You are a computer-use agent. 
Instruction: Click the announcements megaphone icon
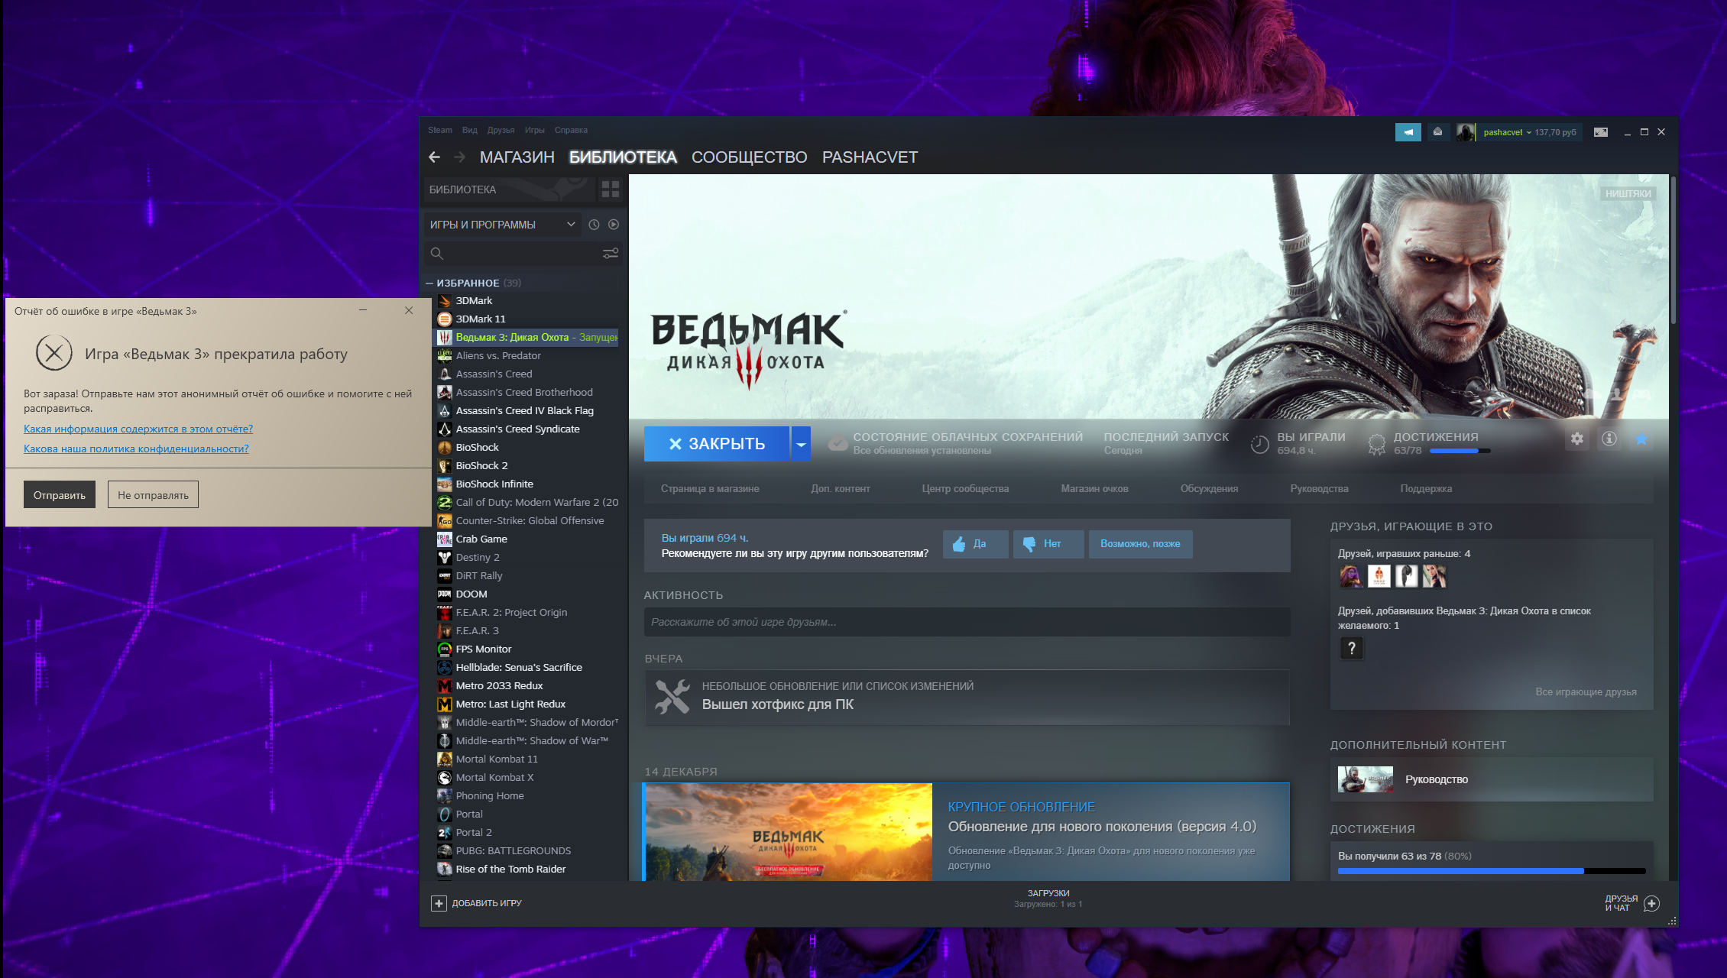point(1408,132)
